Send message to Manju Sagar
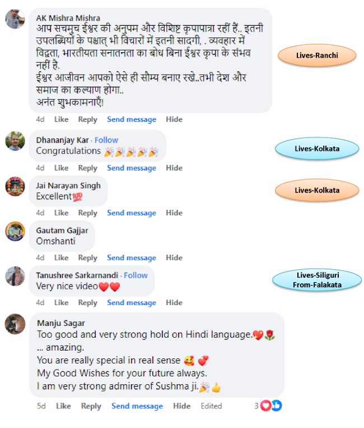Screen dimensions: 364x428 coord(137,406)
